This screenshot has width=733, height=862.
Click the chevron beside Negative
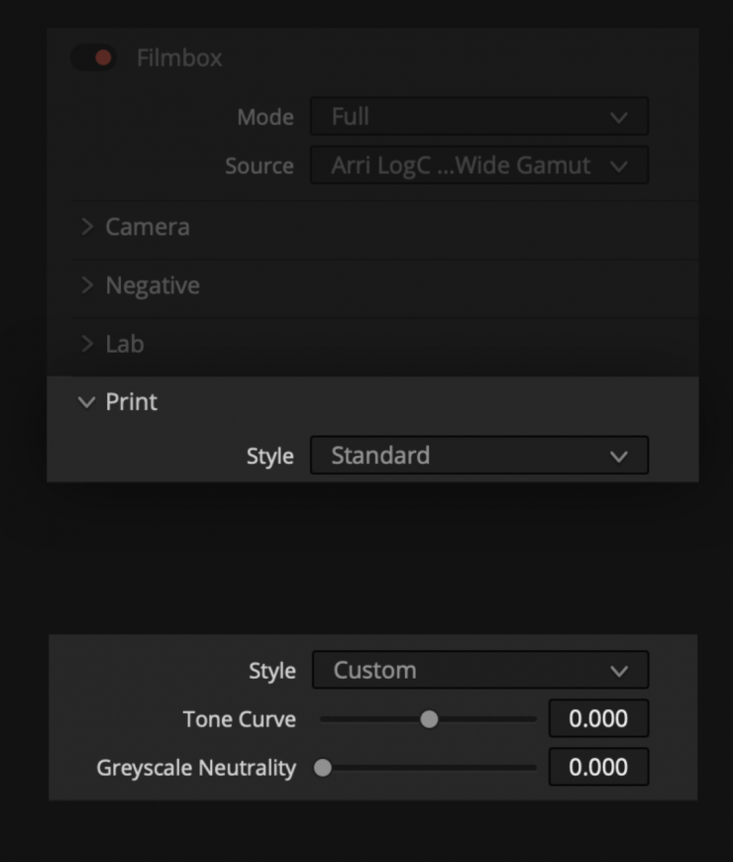87,285
